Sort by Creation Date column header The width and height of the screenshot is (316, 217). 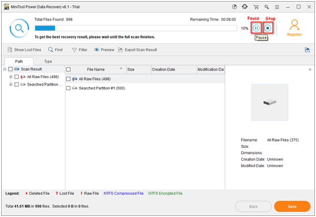173,69
